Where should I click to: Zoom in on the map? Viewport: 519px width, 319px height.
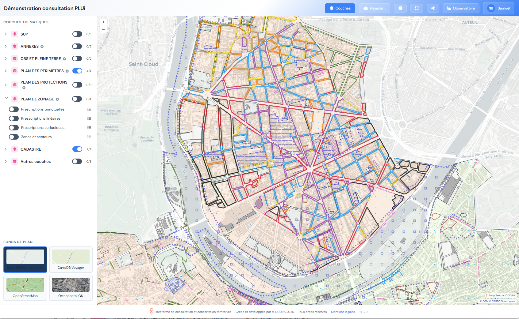pyautogui.click(x=103, y=22)
